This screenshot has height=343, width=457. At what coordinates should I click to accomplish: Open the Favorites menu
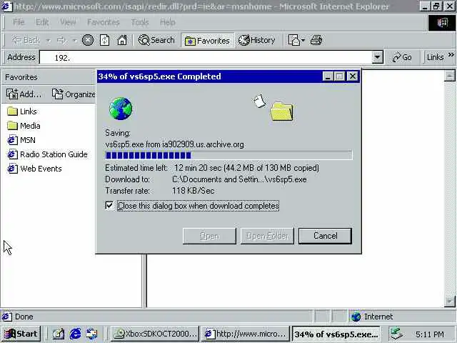[x=103, y=22]
